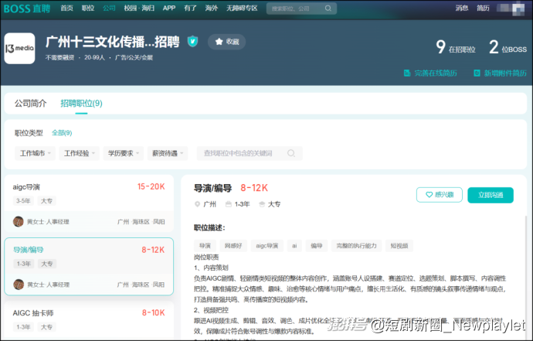Open 校园·海归 navigation item
The width and height of the screenshot is (533, 341).
click(x=139, y=9)
